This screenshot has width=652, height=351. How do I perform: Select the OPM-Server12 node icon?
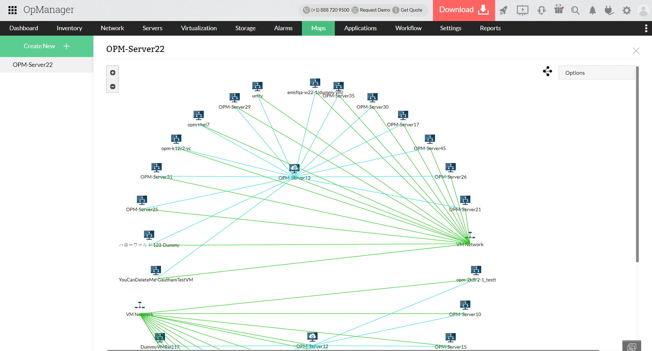click(312, 337)
